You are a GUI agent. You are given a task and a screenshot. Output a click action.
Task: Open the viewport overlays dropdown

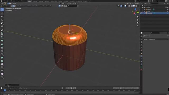[x=127, y=6]
